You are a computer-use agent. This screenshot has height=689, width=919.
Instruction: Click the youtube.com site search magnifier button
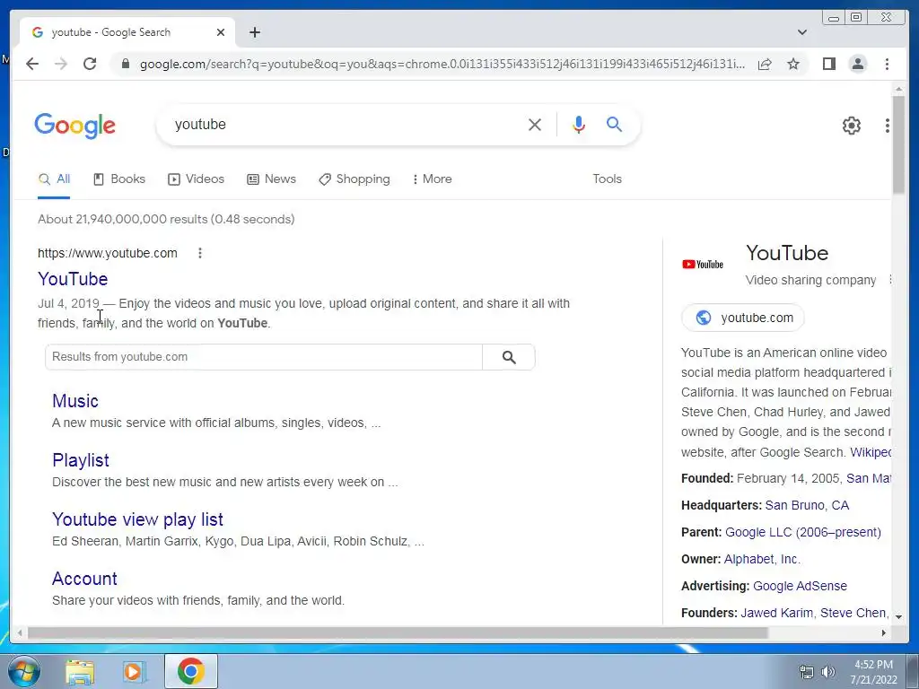click(509, 357)
